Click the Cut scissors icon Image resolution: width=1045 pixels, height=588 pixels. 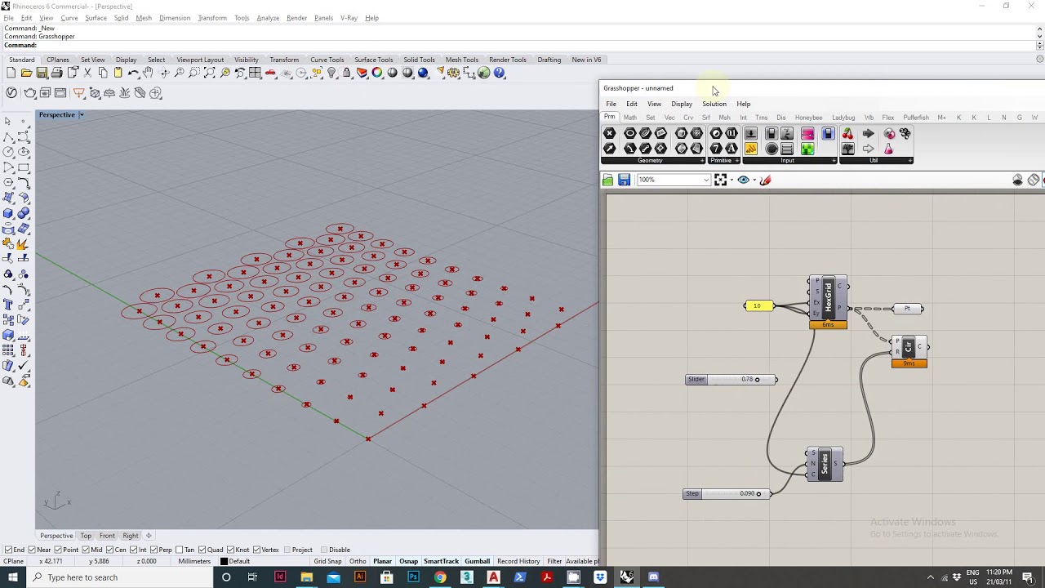pos(87,73)
